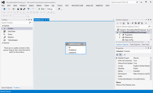Click the View Code icon in Solution Explorer
The image size is (153, 93).
tap(146, 23)
